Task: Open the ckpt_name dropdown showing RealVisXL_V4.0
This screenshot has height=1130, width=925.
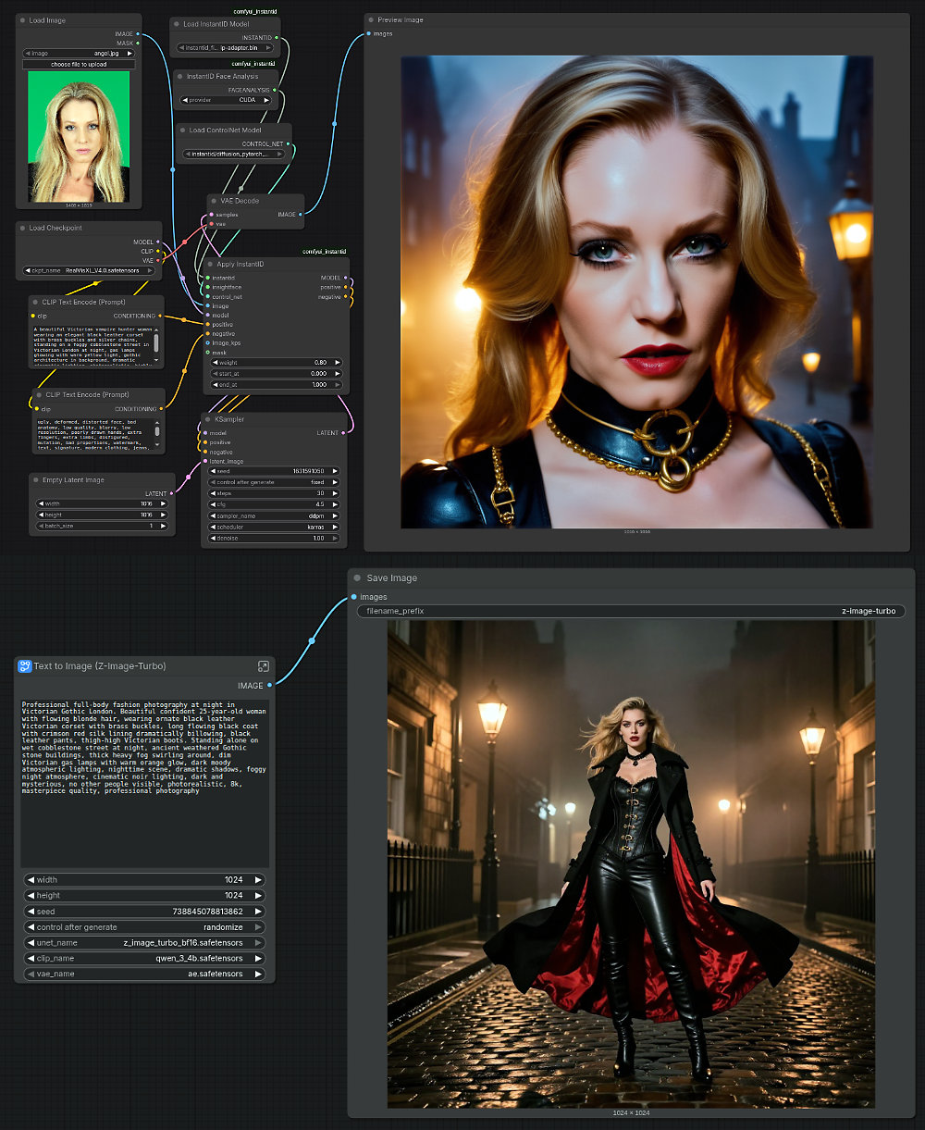Action: (x=89, y=270)
